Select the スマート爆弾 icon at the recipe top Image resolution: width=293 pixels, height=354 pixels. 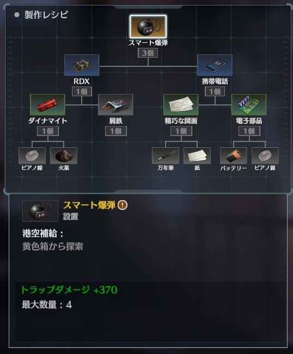[x=148, y=27]
